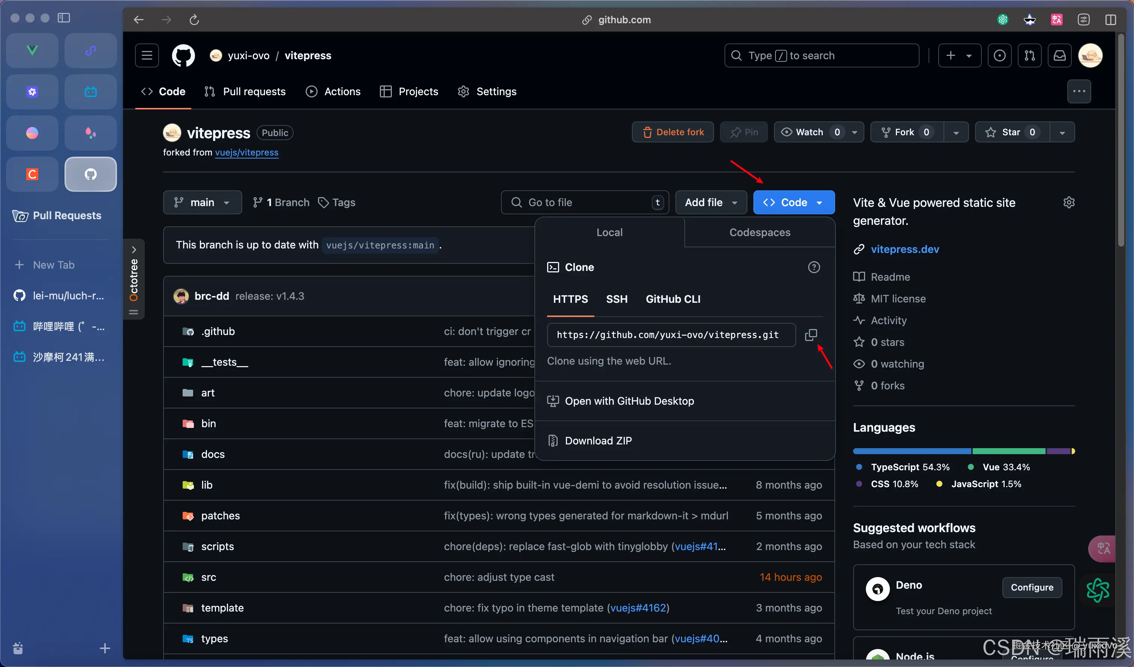Open the issues icon in header
Image resolution: width=1134 pixels, height=667 pixels.
[999, 55]
